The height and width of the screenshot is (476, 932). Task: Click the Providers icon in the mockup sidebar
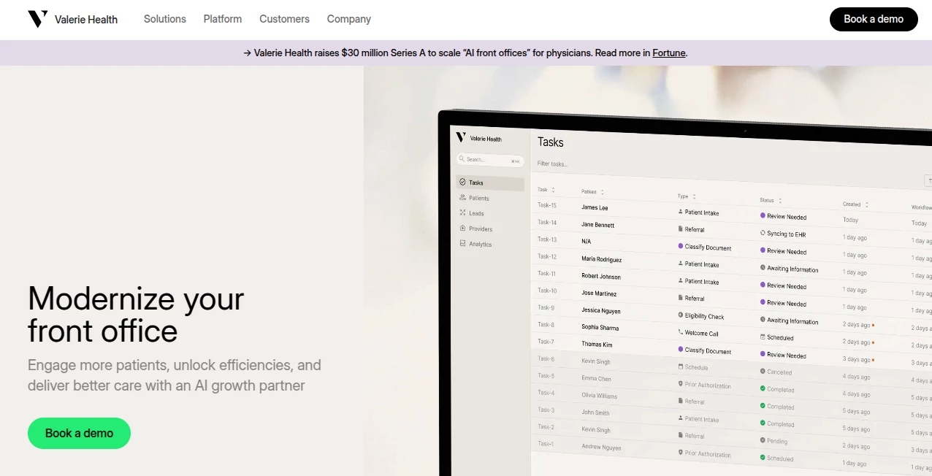point(462,229)
